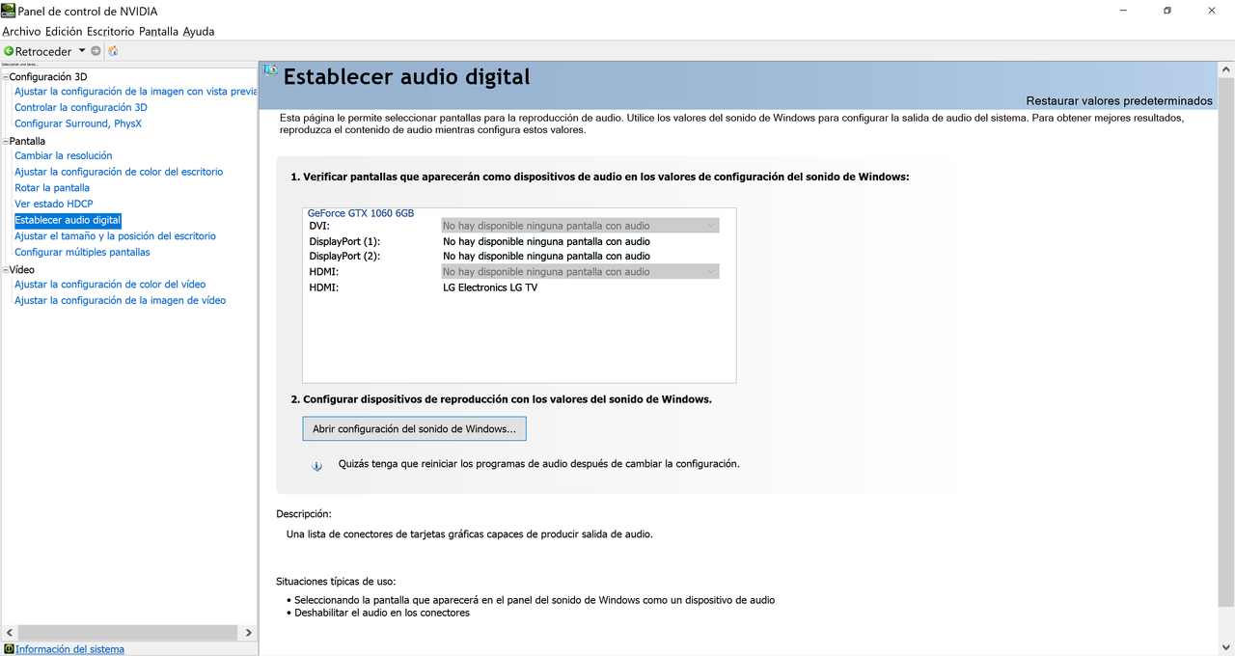Open Configurar múltiples pantallas
This screenshot has height=656, width=1235.
tap(82, 252)
